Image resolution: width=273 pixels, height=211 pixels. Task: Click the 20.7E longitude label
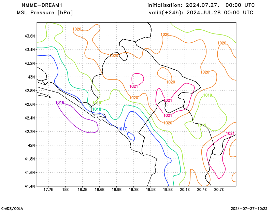(x=219, y=190)
